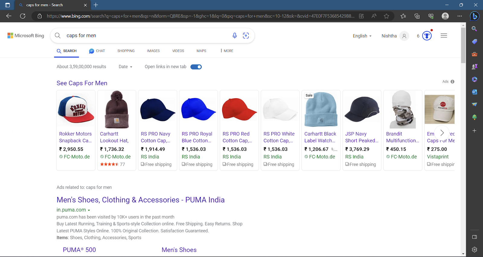The width and height of the screenshot is (483, 257).
Task: Show next products with carousel arrow
Action: (x=442, y=133)
